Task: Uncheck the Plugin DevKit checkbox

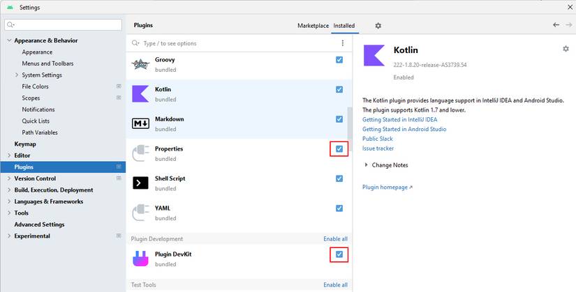Action: (x=339, y=254)
